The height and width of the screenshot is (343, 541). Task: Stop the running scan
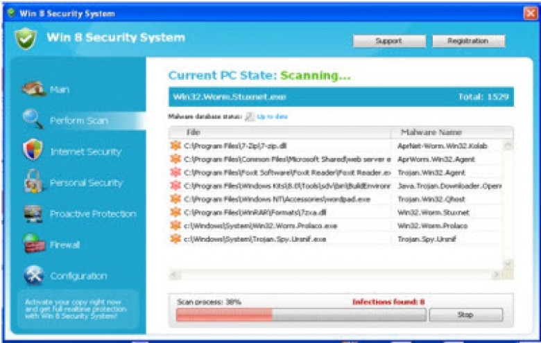(465, 315)
